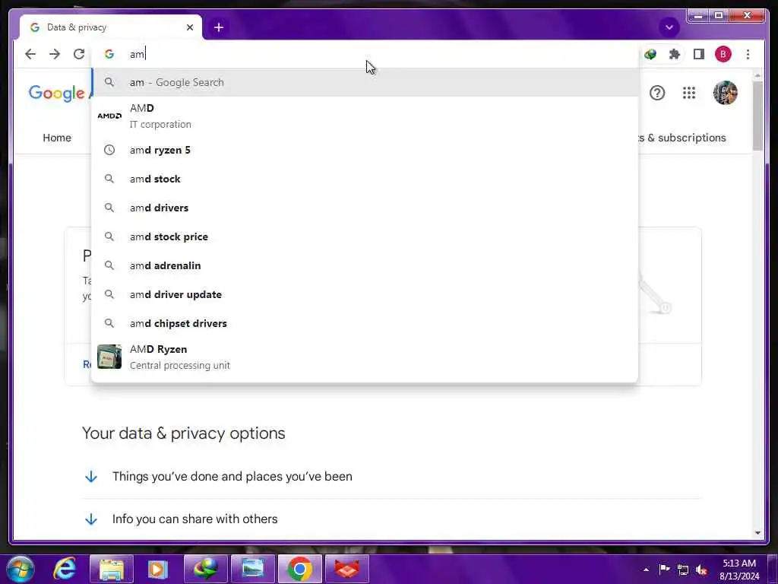Image resolution: width=778 pixels, height=584 pixels.
Task: Select the AMD Ryzen central processing unit suggestion
Action: 365,357
